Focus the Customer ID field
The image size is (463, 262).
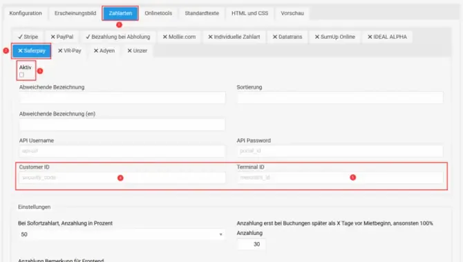click(x=122, y=178)
